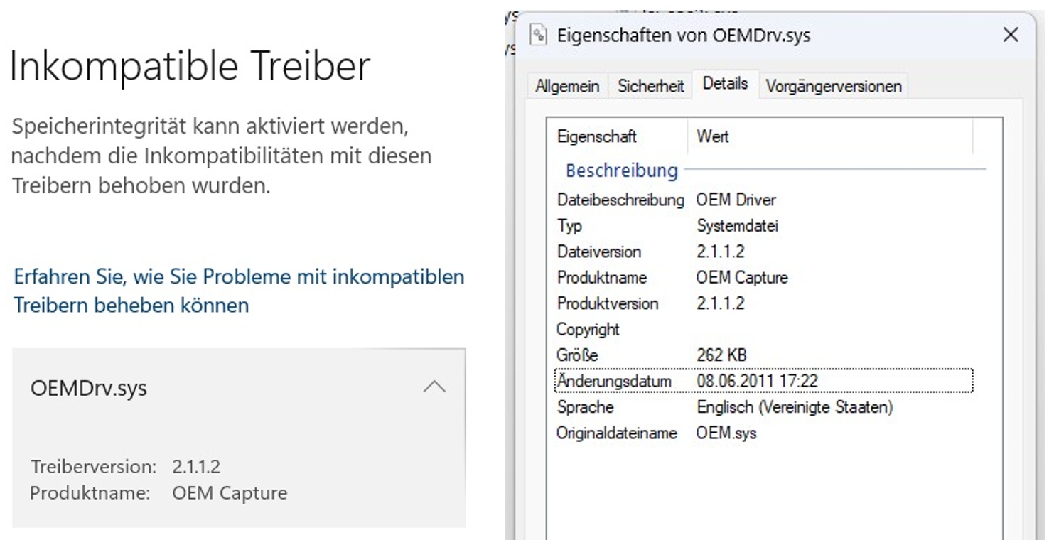The width and height of the screenshot is (1054, 540).
Task: Click the value Systemdatei
Action: tap(737, 226)
